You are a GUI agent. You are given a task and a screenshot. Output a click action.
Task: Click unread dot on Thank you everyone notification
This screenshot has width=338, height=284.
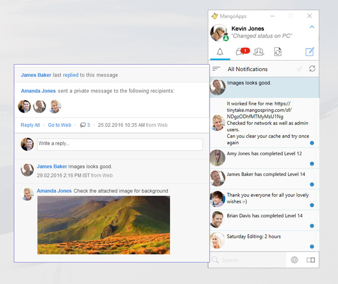312,205
